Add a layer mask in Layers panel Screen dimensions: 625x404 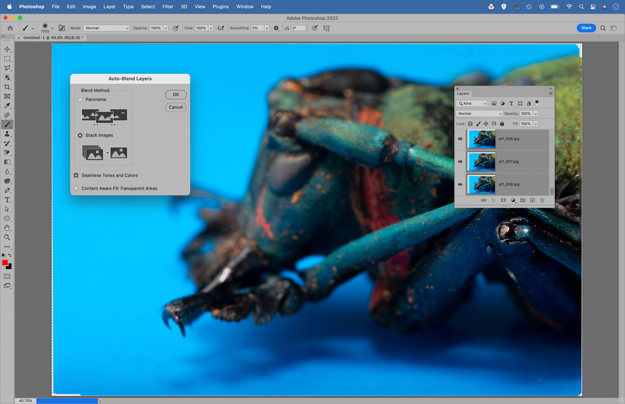(x=503, y=200)
